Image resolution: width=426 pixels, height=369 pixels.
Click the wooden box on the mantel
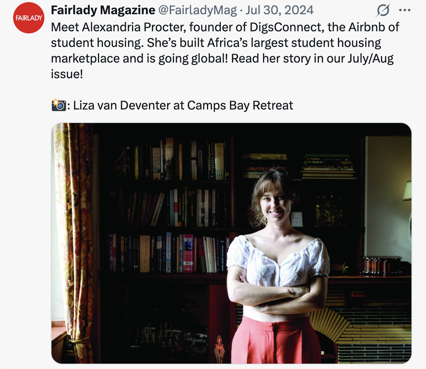click(381, 265)
